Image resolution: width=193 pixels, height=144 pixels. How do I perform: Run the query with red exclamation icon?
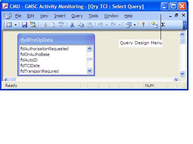coord(143,25)
